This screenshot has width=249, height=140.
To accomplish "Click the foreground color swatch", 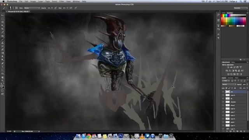I will 2,86.
